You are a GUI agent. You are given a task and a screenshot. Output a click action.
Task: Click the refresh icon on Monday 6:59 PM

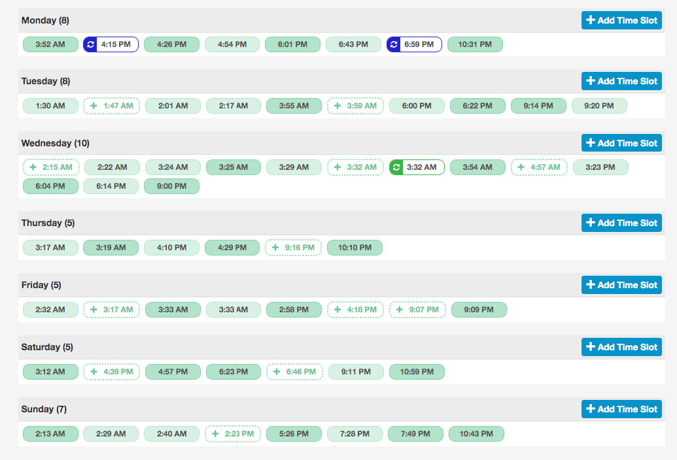pos(394,44)
